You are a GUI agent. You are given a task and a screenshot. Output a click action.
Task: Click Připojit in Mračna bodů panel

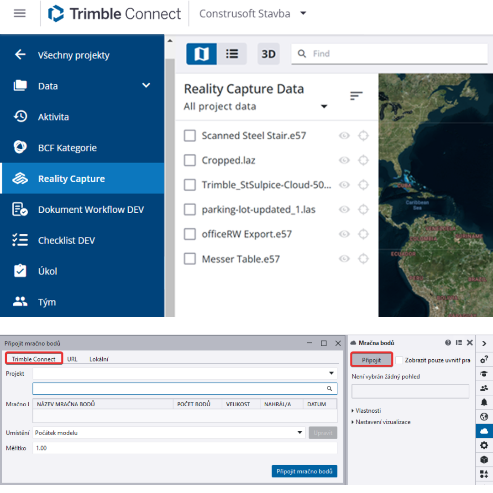coord(371,360)
